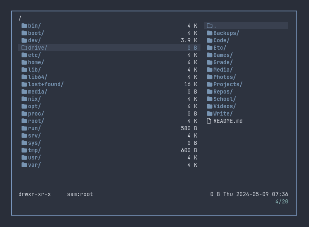Click the owner text sam:root

(x=80, y=194)
